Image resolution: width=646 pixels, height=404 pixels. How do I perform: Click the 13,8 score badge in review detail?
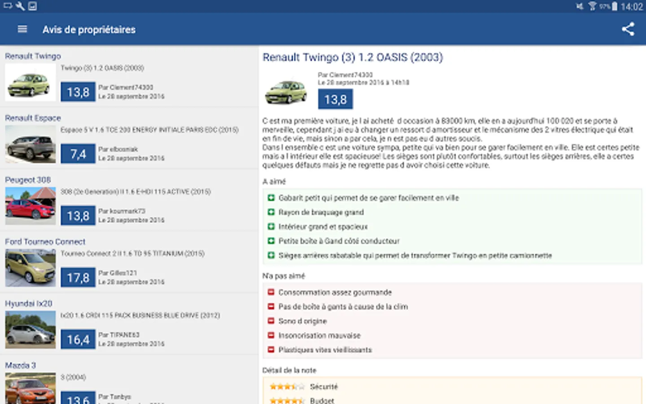[x=336, y=99]
